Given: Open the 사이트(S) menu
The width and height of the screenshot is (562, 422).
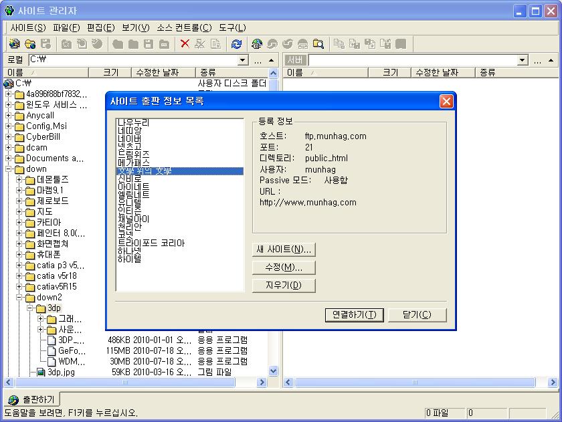Looking at the screenshot, I should tap(28, 27).
